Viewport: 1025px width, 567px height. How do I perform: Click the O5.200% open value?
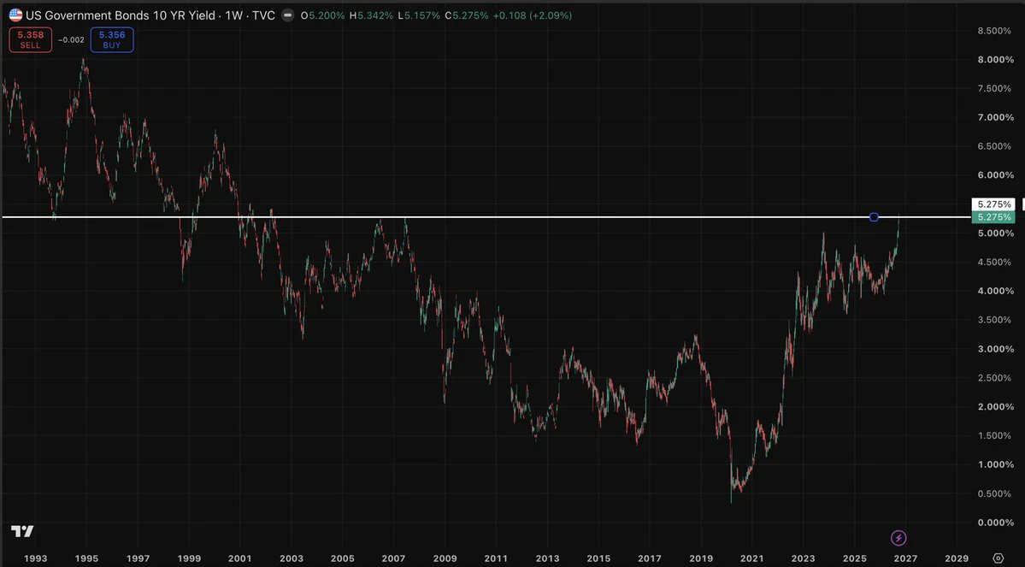(323, 15)
